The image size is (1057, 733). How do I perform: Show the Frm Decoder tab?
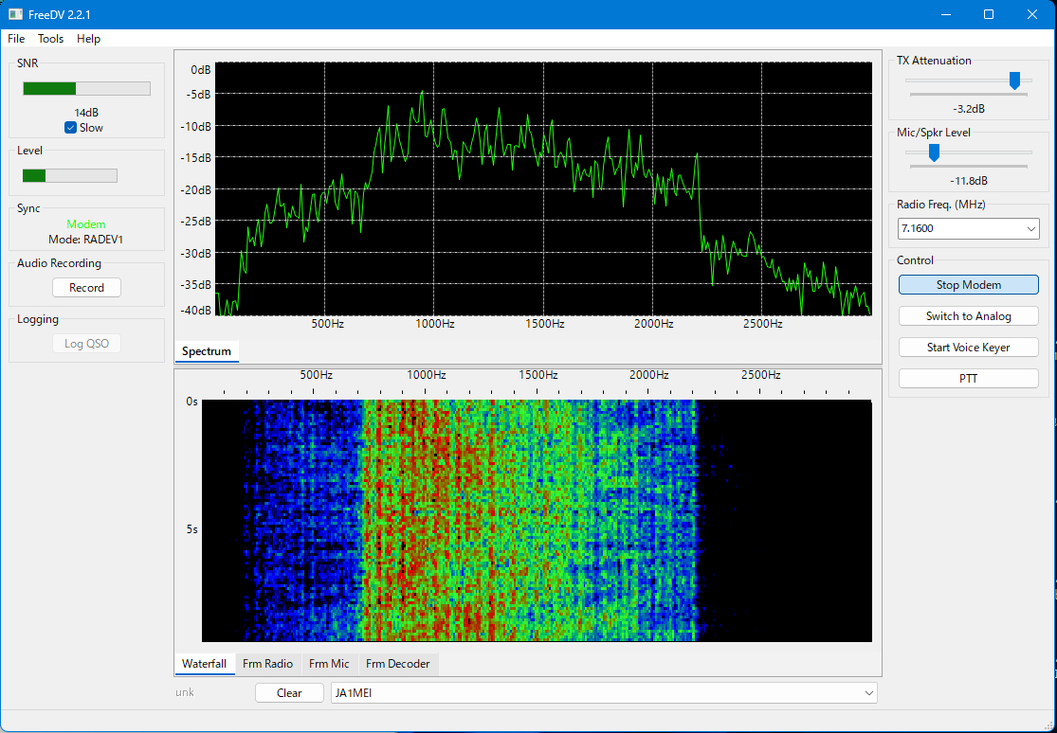(x=397, y=664)
